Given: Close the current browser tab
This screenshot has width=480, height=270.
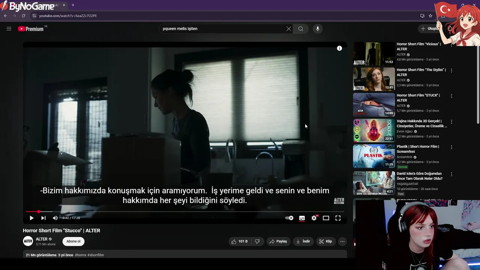Looking at the screenshot, I should tap(64, 5).
